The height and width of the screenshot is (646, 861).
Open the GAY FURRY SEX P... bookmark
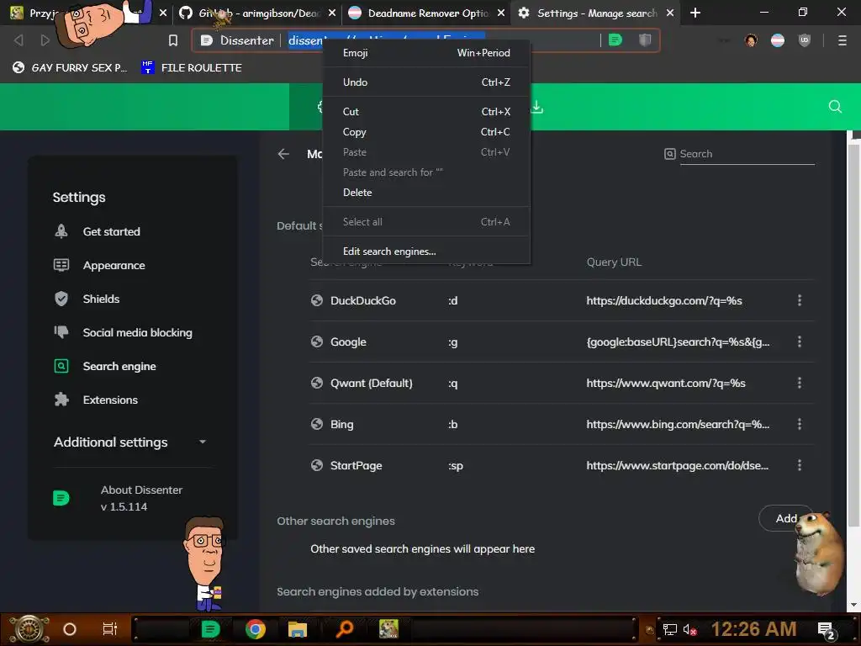click(70, 67)
